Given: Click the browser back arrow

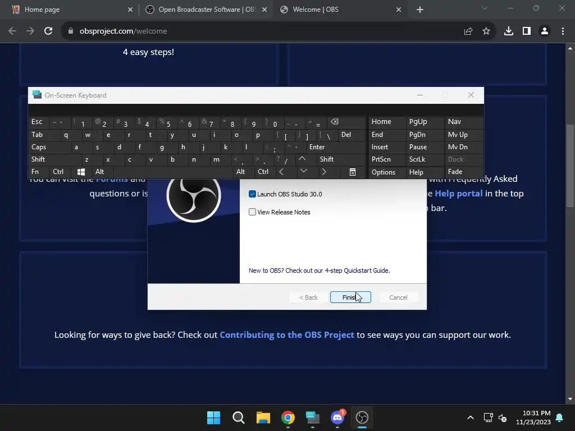Looking at the screenshot, I should (12, 31).
